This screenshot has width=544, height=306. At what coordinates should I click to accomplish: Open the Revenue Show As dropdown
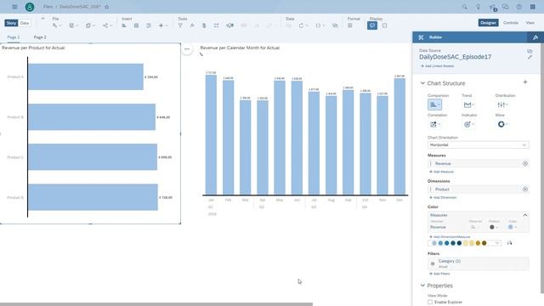(474, 227)
